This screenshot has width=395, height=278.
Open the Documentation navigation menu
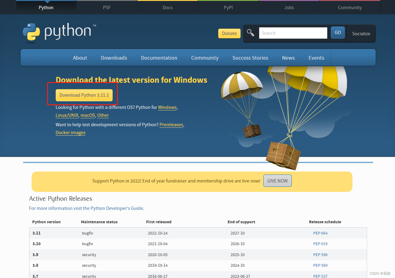(159, 58)
